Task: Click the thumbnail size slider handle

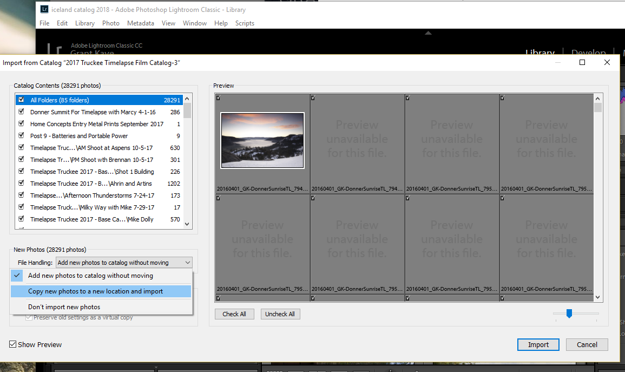Action: (569, 314)
